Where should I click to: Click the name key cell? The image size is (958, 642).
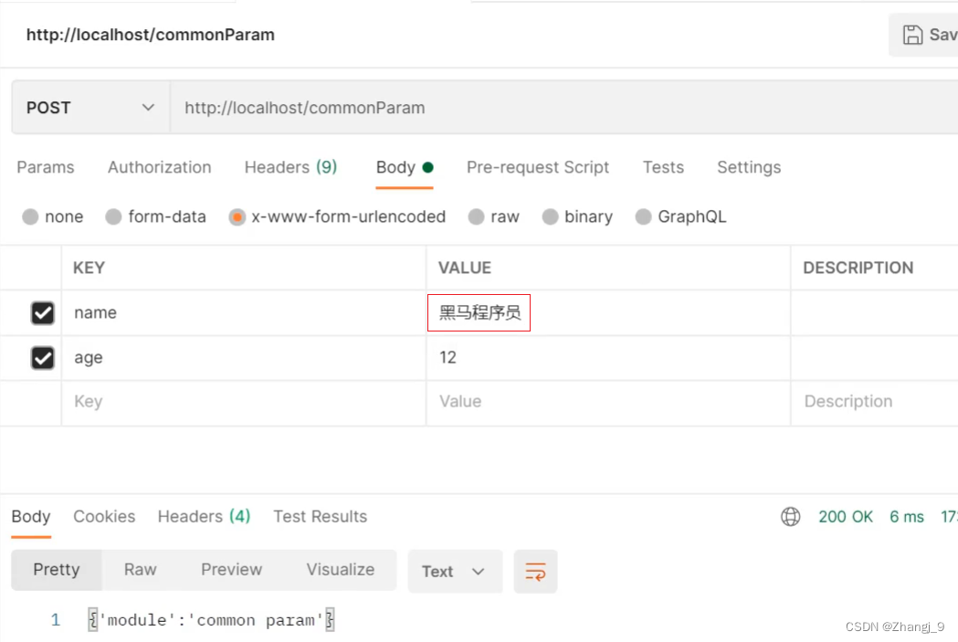pyautogui.click(x=243, y=312)
